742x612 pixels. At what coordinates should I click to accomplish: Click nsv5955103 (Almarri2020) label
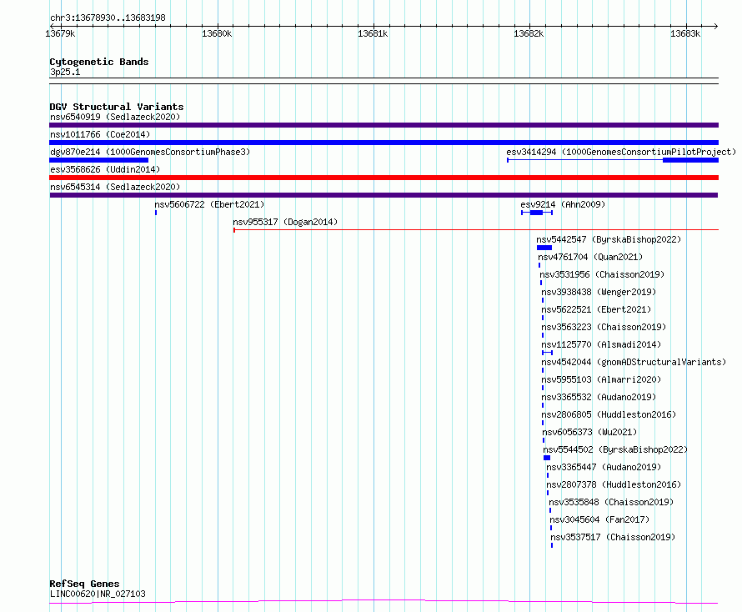coord(601,379)
